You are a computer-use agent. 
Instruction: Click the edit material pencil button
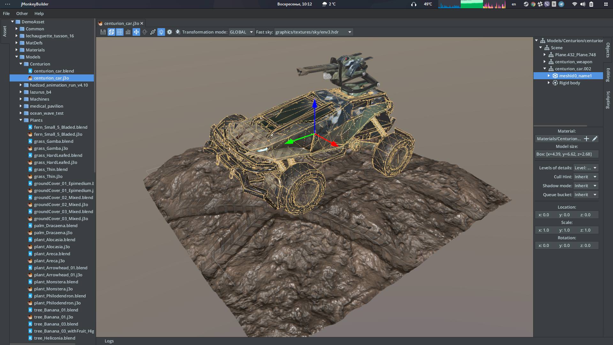pos(594,139)
